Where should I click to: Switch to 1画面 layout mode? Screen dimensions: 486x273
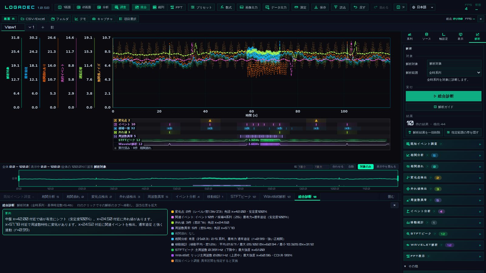(x=64, y=7)
